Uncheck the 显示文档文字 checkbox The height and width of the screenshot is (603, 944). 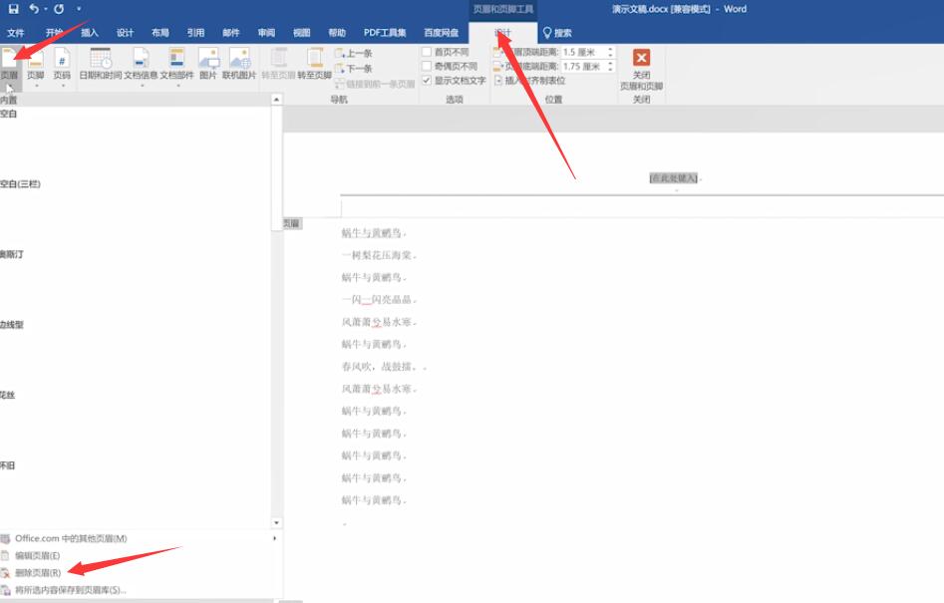pyautogui.click(x=427, y=80)
